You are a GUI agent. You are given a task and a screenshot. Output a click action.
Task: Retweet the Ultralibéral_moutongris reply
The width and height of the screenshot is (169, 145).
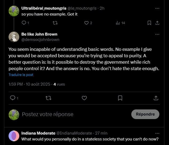click(55, 23)
